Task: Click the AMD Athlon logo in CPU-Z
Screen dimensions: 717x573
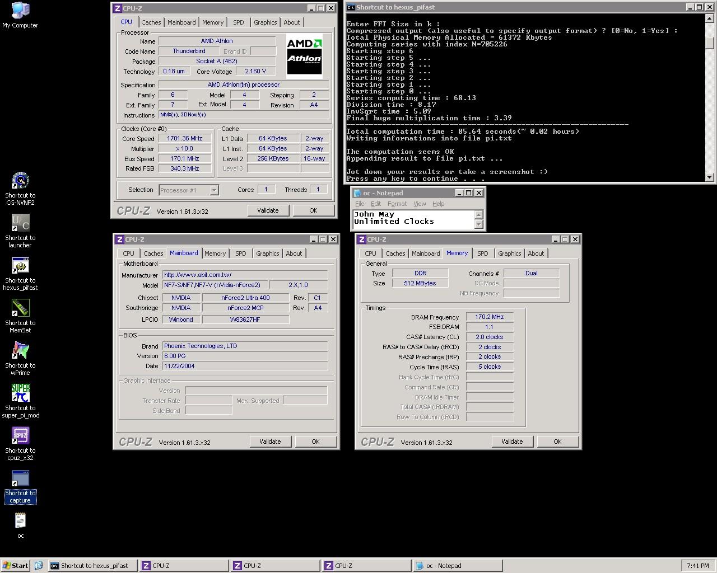Action: [304, 56]
